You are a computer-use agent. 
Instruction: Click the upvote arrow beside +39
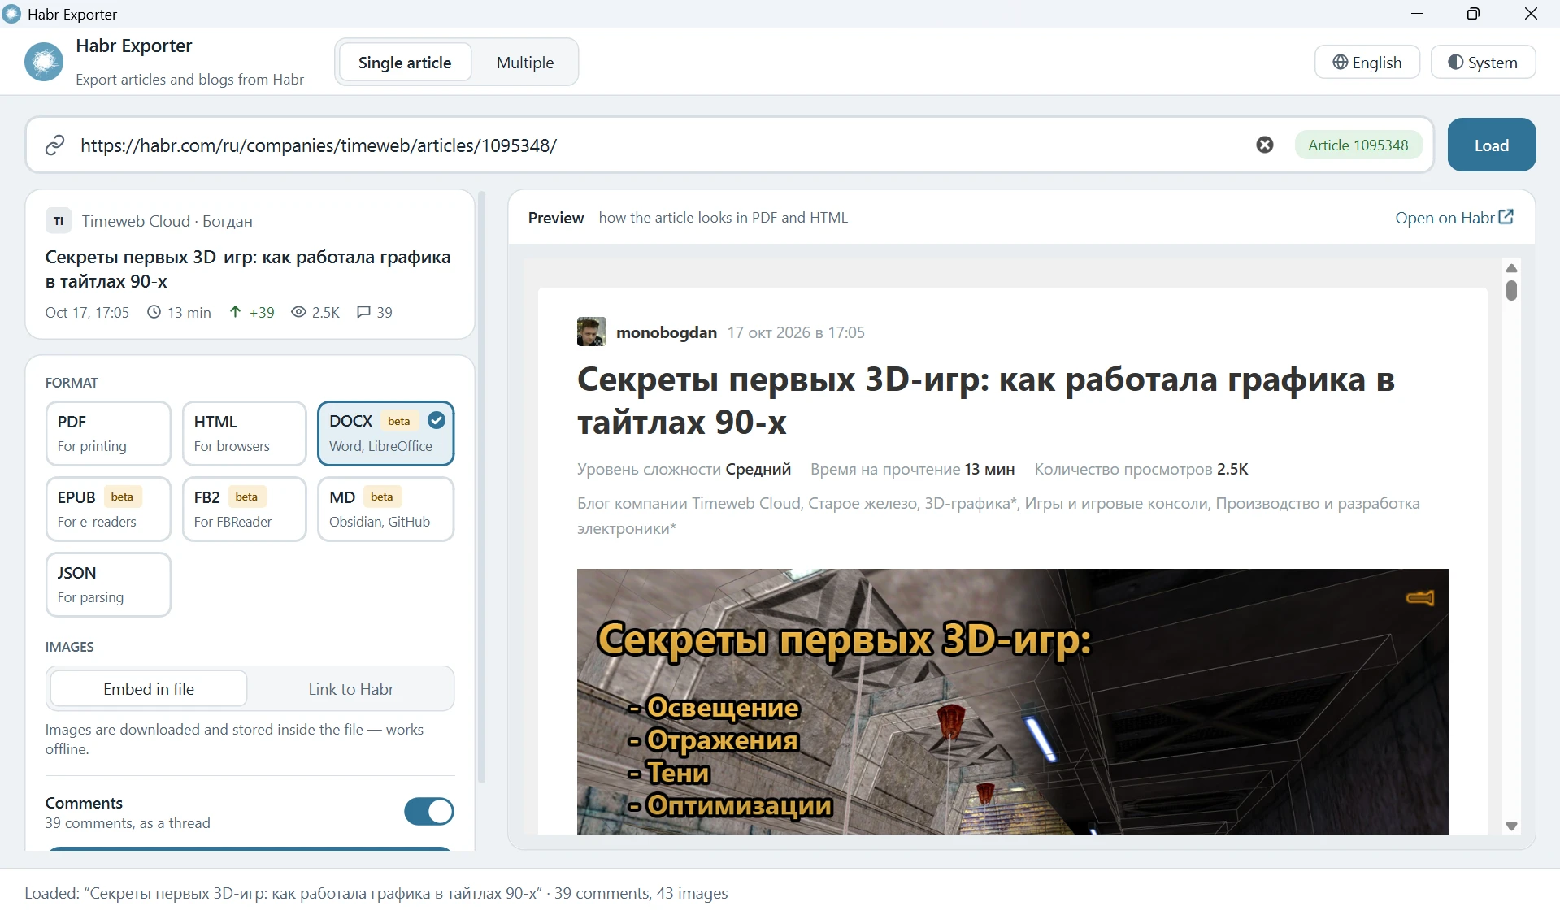pos(235,312)
